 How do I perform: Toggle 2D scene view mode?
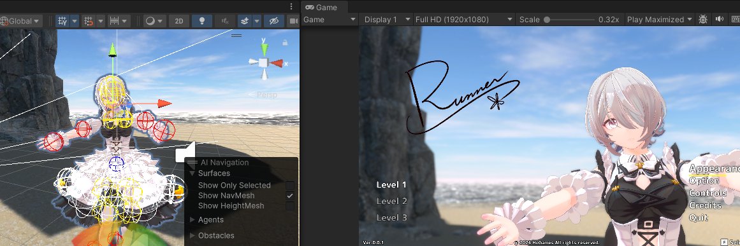179,21
